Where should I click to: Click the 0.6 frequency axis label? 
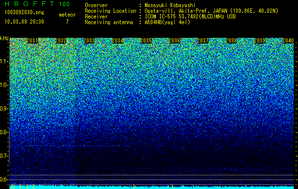click(x=4, y=180)
